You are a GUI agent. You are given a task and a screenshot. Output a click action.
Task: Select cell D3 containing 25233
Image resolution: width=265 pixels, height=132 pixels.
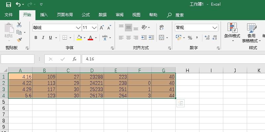point(92,89)
